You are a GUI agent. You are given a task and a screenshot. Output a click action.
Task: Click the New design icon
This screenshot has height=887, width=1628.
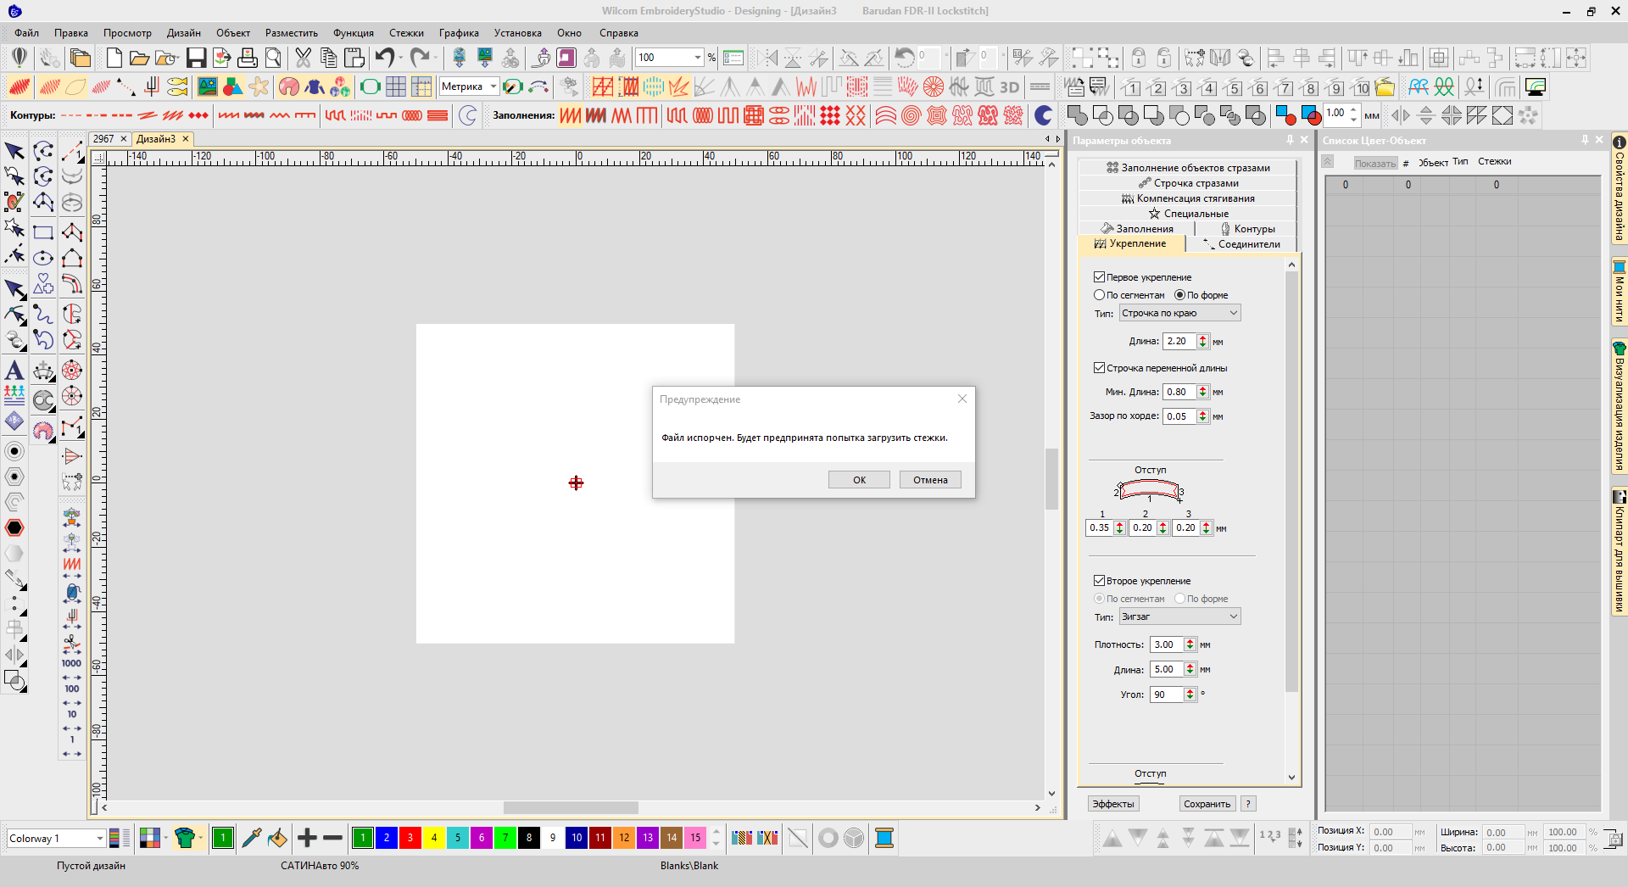point(114,58)
